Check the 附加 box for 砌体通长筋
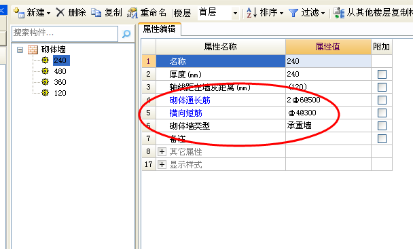 [382, 100]
